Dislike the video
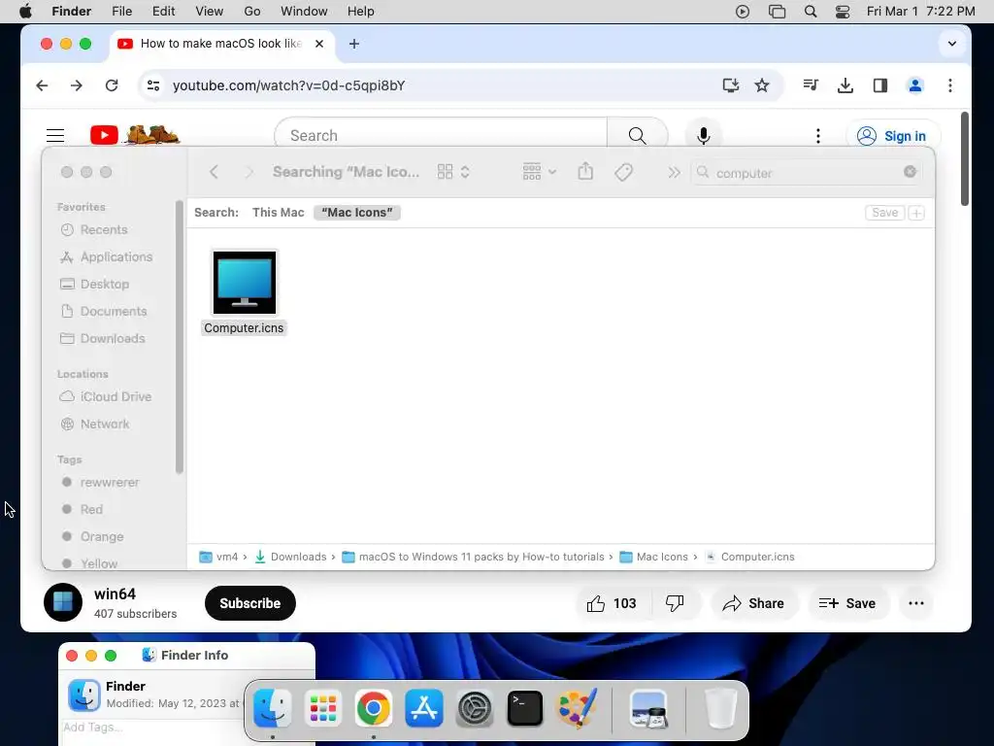Screen dimensions: 994x746 pos(675,603)
